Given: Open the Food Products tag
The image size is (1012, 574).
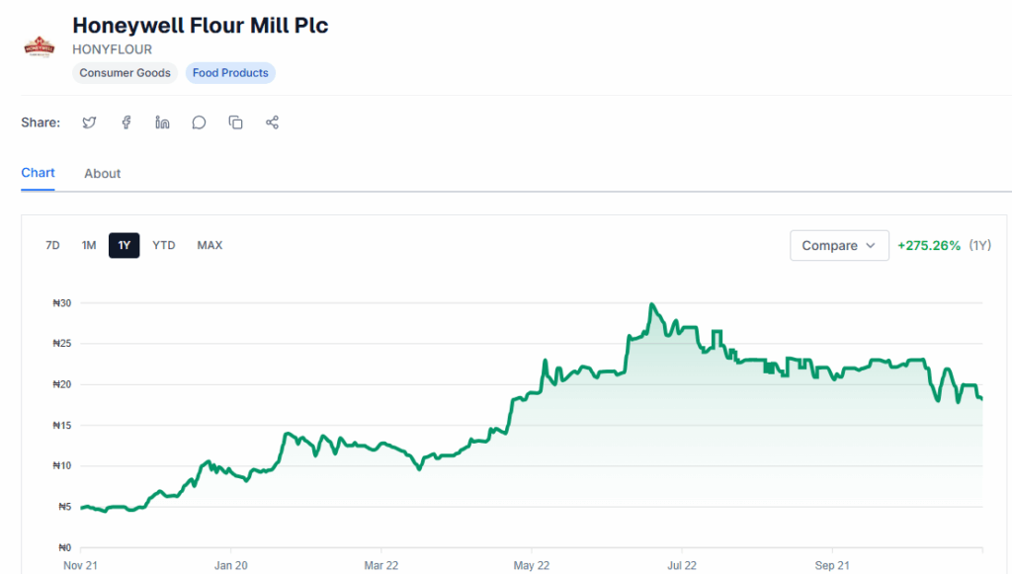Looking at the screenshot, I should coord(230,73).
